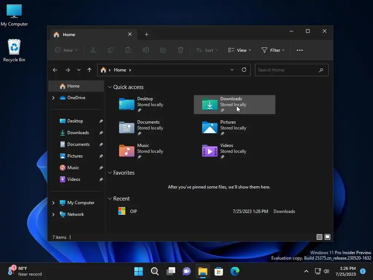
Task: Click the Rename icon in toolbar
Action: click(x=146, y=50)
